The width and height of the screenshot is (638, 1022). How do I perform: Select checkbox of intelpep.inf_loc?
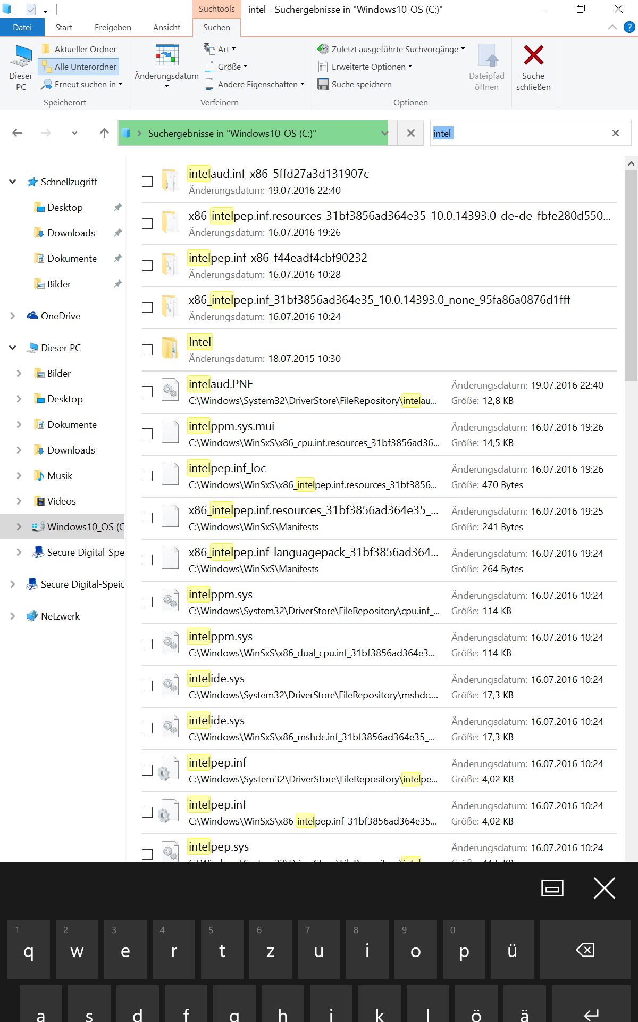[147, 476]
